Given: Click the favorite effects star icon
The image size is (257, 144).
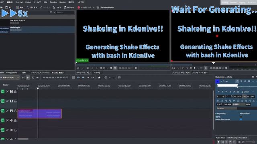Looking at the screenshot, I should click(99, 78).
